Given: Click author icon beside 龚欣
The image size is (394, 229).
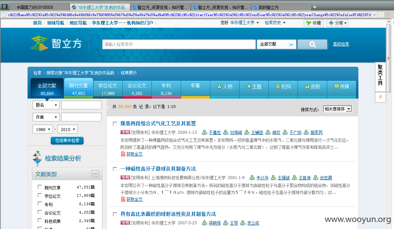Looking at the screenshot, I should pyautogui.click(x=268, y=132).
